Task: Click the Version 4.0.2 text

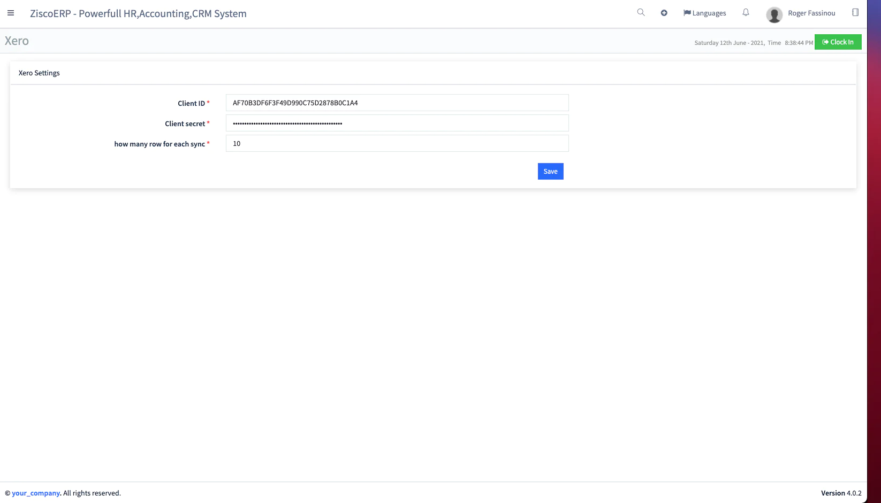Action: [x=841, y=493]
